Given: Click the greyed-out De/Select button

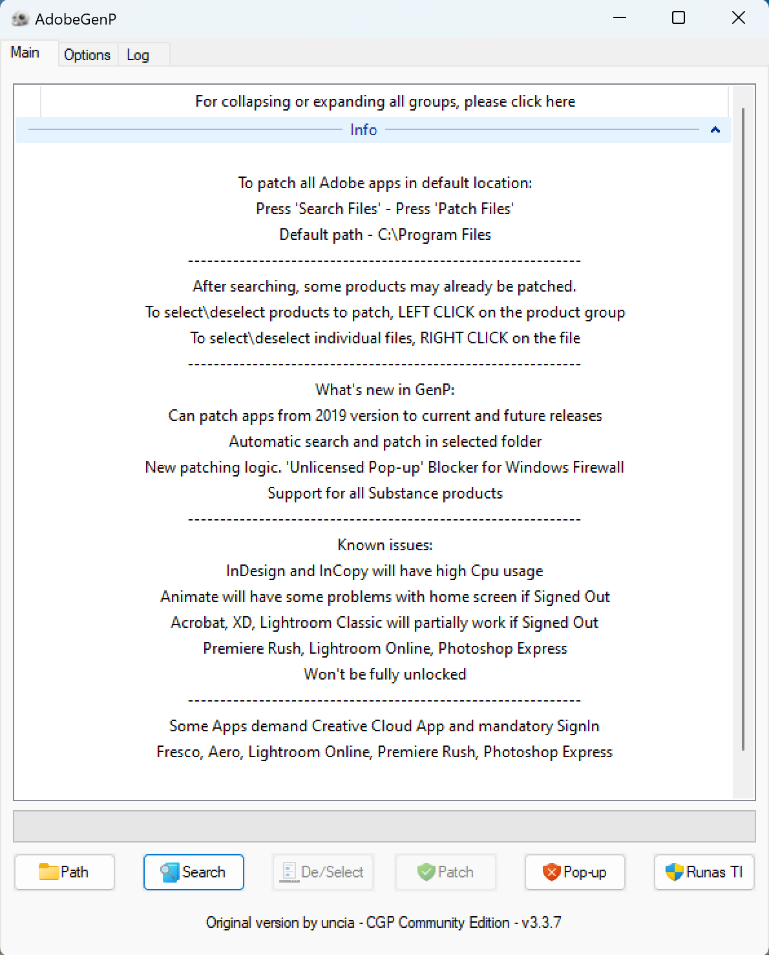Looking at the screenshot, I should click(x=323, y=872).
